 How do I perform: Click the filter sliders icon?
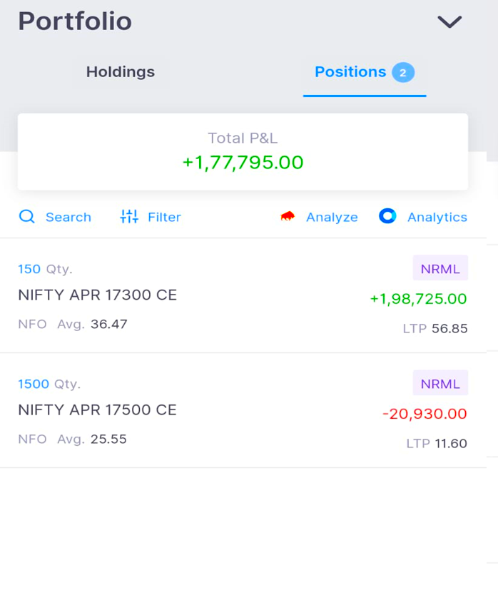pyautogui.click(x=129, y=217)
